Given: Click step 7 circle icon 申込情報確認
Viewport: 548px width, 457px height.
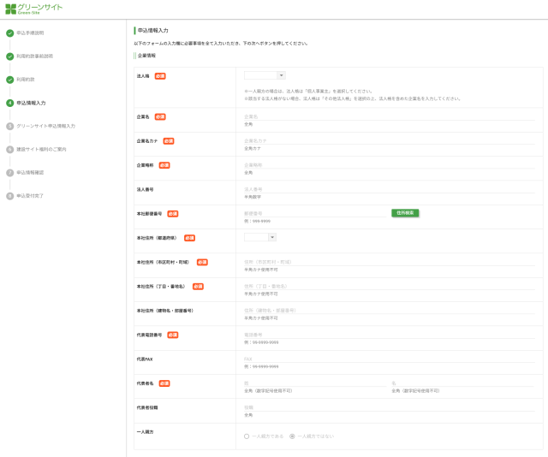Looking at the screenshot, I should click(10, 172).
